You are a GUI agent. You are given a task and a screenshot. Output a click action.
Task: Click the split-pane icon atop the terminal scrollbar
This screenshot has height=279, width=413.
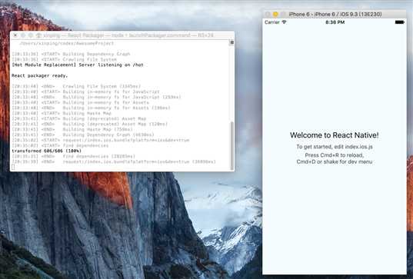coord(231,42)
